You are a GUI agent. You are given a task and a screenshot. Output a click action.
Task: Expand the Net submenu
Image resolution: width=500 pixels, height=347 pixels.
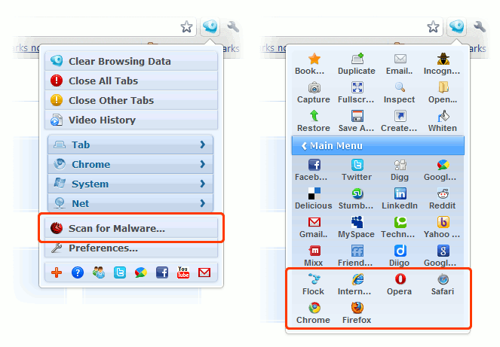click(130, 203)
